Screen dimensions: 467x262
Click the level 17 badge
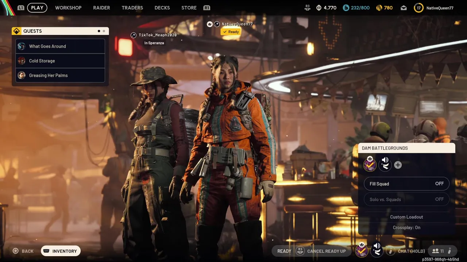419,8
